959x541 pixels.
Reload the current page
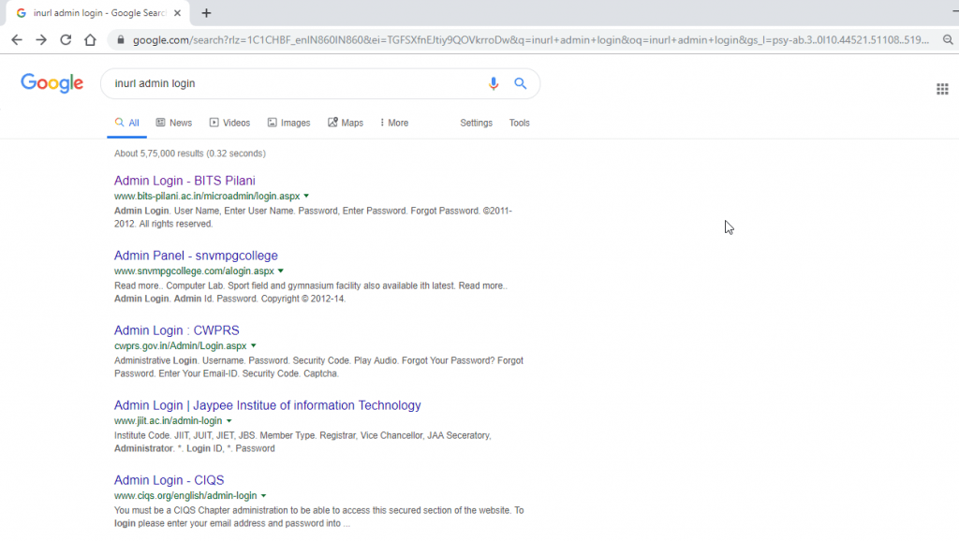pos(66,39)
